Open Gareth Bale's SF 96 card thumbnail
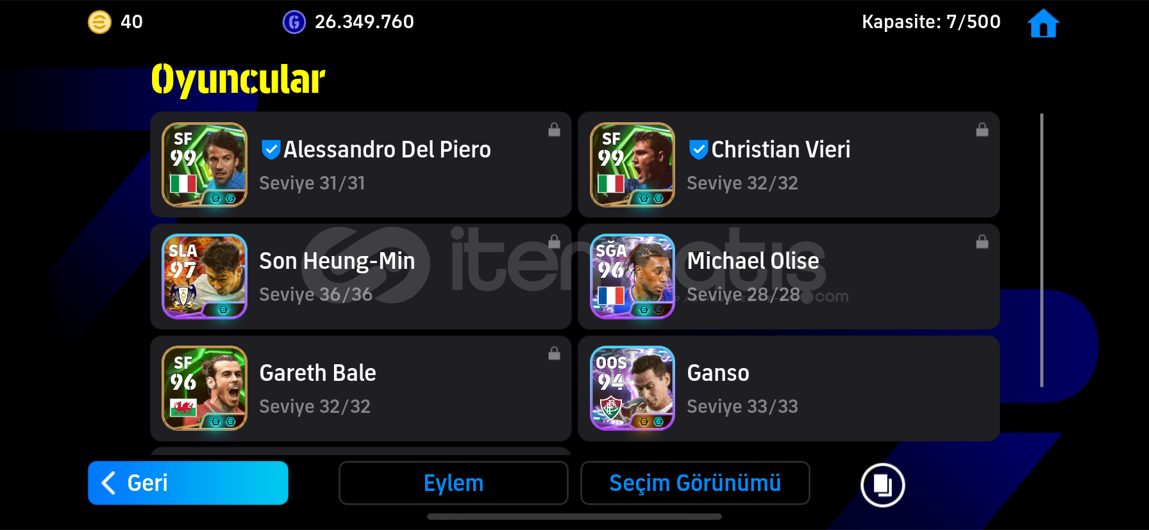 (205, 389)
